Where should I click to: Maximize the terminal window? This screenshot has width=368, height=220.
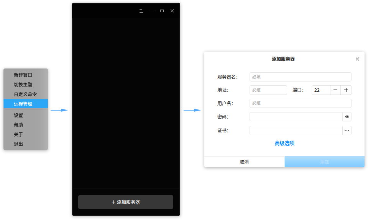coord(162,11)
